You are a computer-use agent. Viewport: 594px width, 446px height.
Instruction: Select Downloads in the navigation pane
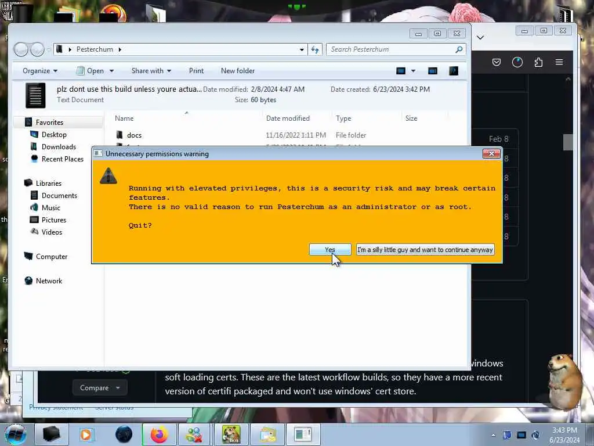59,147
